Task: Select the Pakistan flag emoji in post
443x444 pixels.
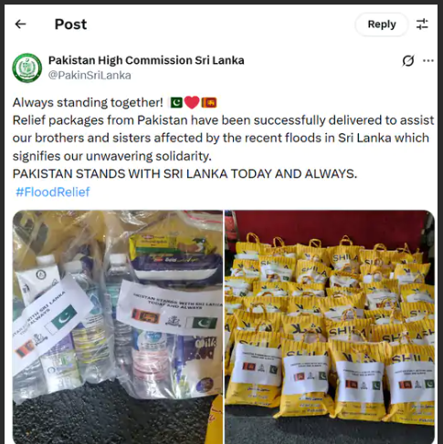Action: pyautogui.click(x=176, y=102)
